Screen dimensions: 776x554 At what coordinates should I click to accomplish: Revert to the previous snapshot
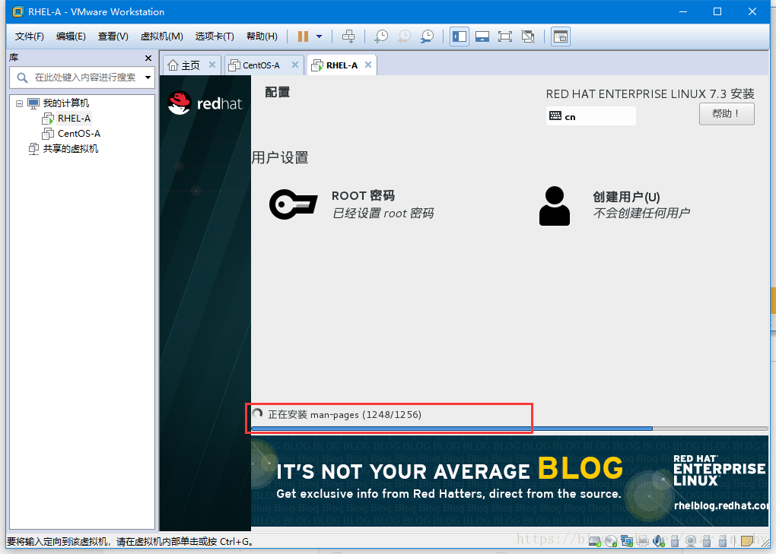[x=404, y=36]
